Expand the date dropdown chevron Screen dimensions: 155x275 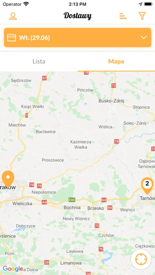click(144, 38)
